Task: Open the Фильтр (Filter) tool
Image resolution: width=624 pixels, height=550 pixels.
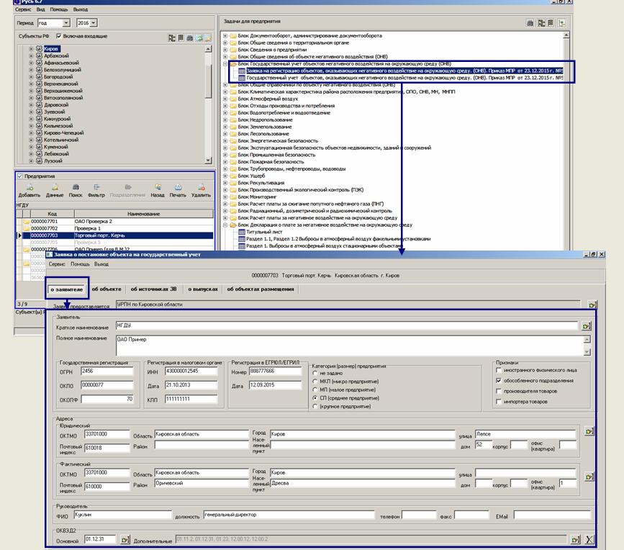Action: pyautogui.click(x=96, y=189)
